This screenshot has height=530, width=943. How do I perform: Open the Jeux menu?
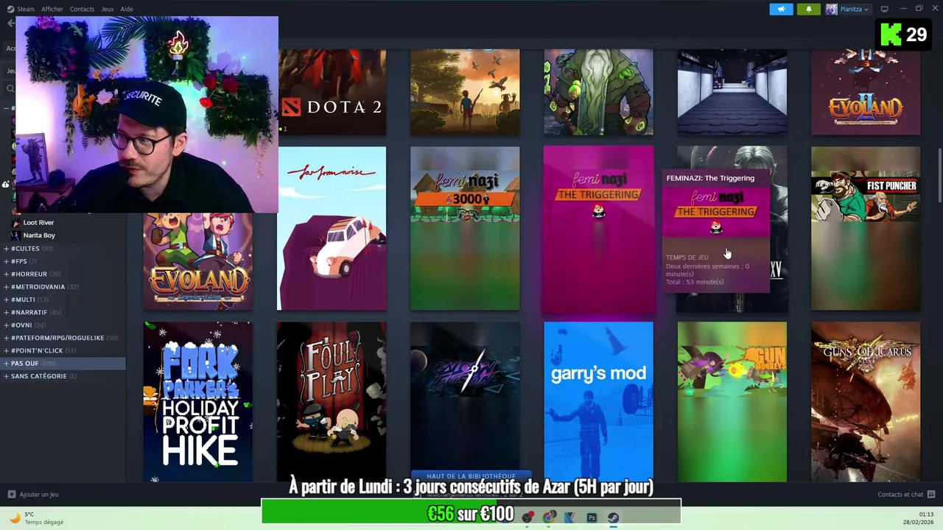(x=108, y=9)
